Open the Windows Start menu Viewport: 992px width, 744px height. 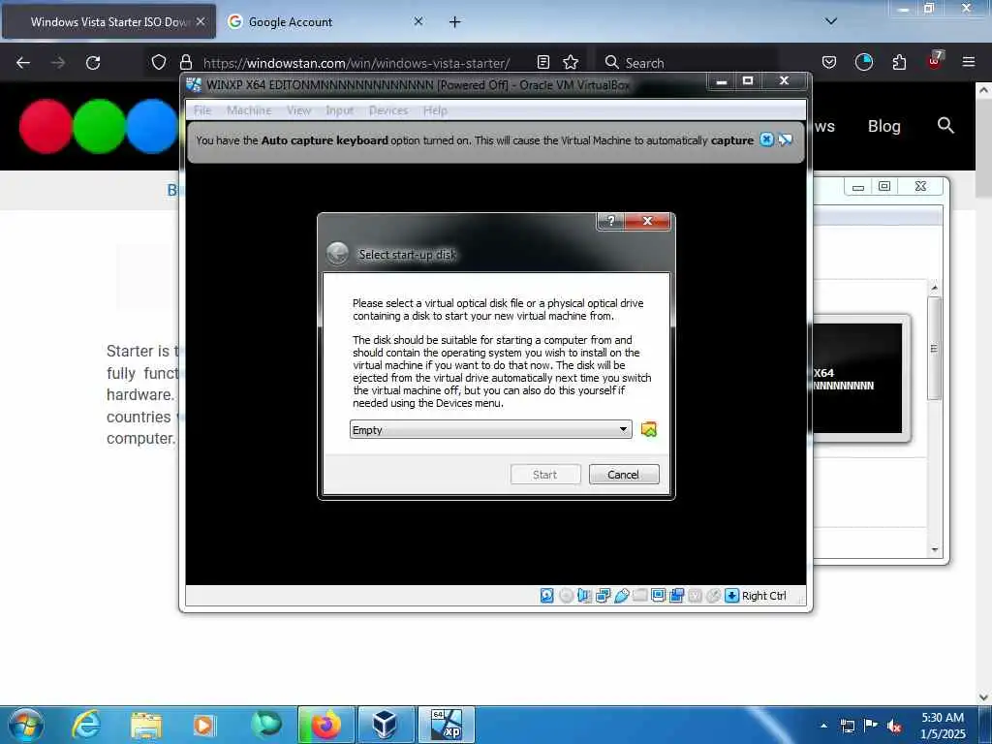click(x=26, y=725)
